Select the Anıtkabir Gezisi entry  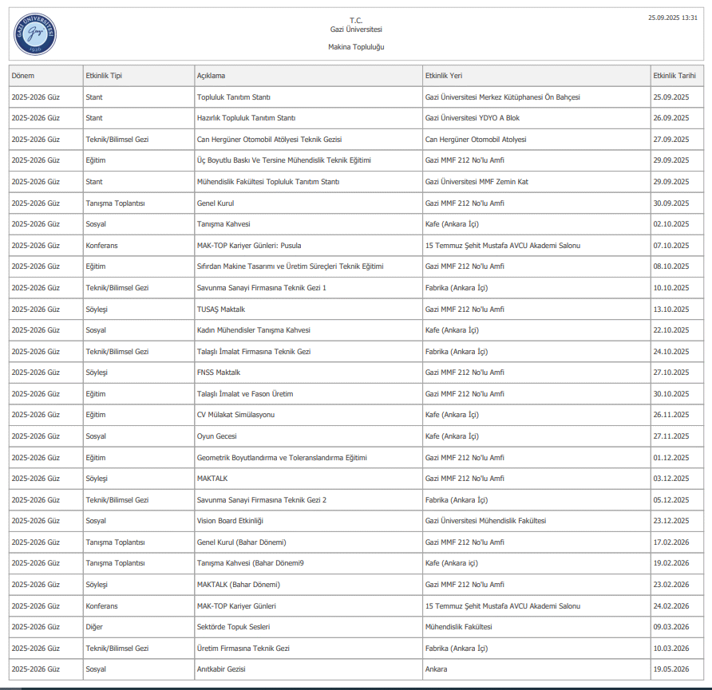pos(223,669)
